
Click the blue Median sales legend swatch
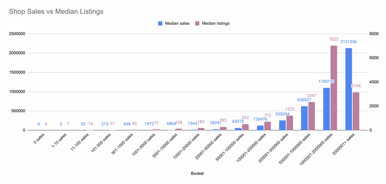click(160, 23)
